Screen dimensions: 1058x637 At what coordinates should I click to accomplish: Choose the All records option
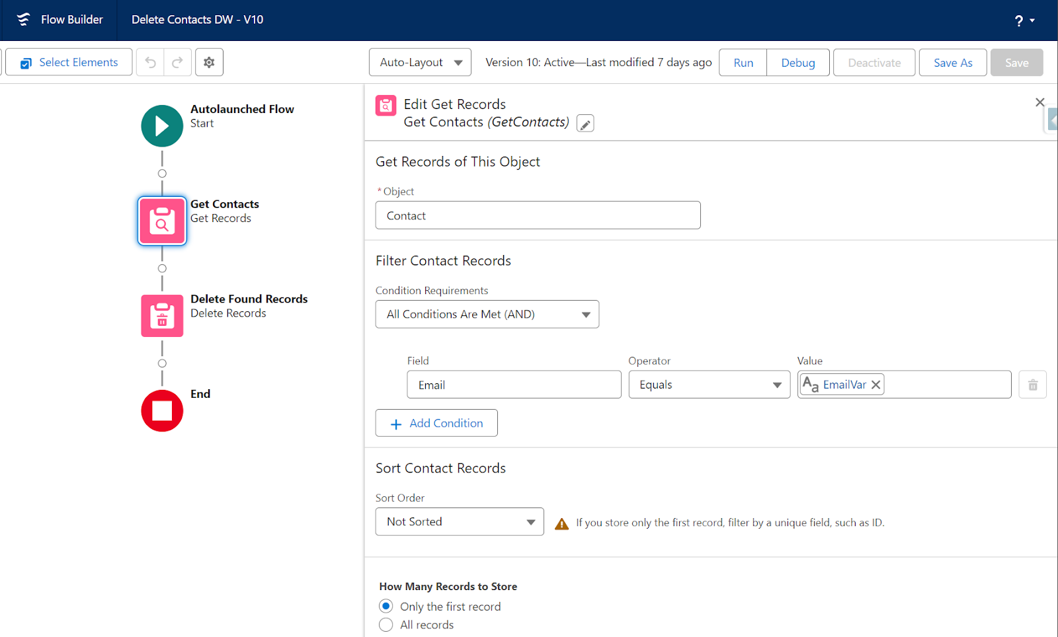pos(386,624)
